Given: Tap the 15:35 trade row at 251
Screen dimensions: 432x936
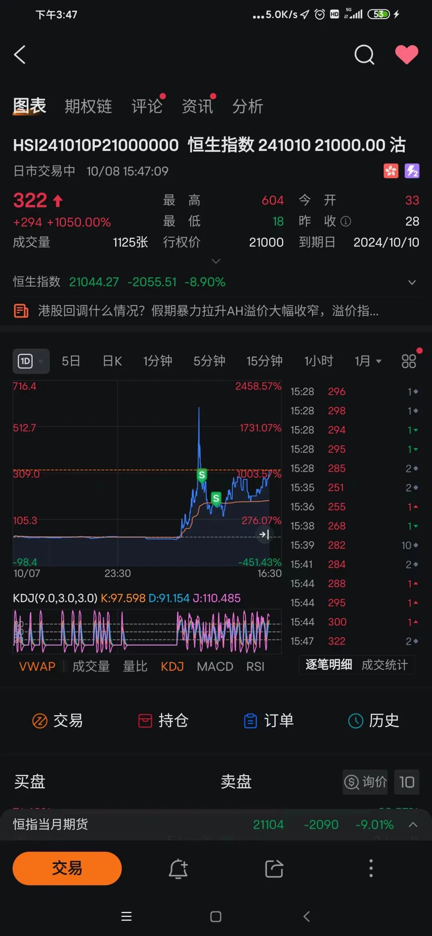Looking at the screenshot, I should click(x=354, y=488).
